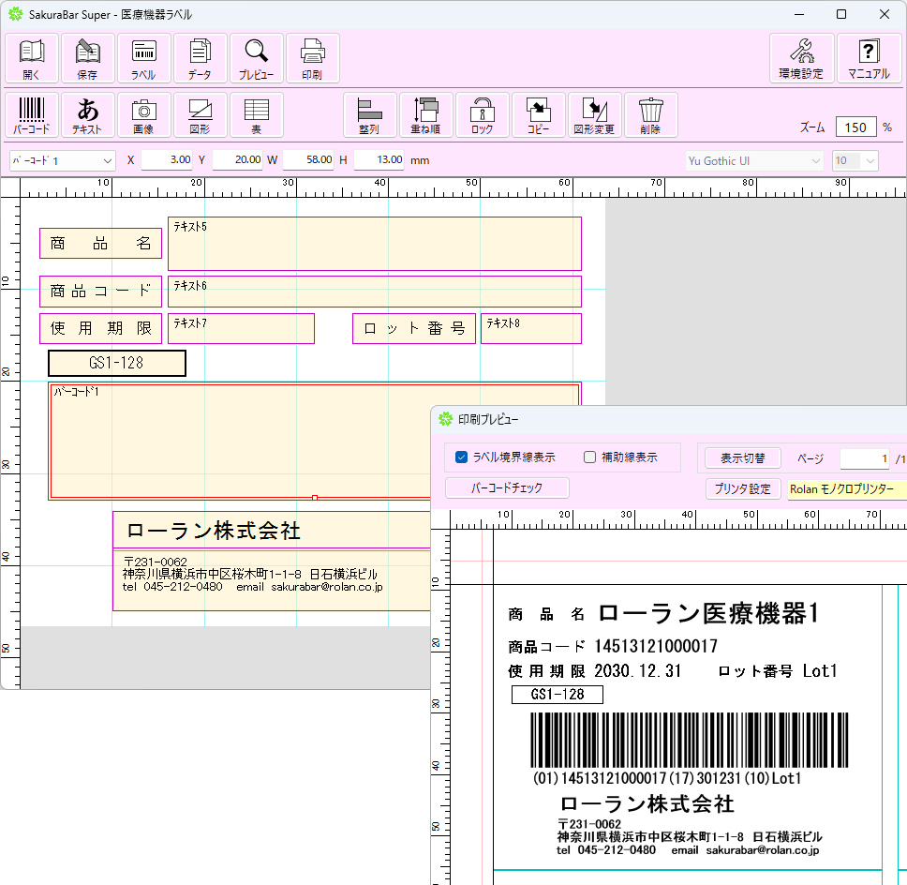Screen dimensions: 907x885
Task: Click the 削除 (Delete) trash icon
Action: click(x=651, y=114)
